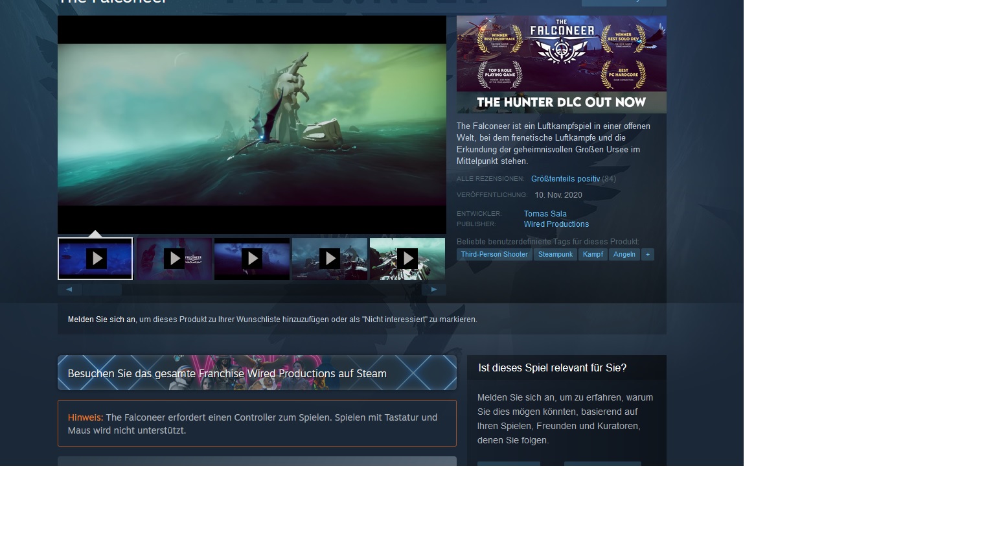Open The Falconeer header capsule image
Image resolution: width=995 pixels, height=560 pixels.
(562, 64)
